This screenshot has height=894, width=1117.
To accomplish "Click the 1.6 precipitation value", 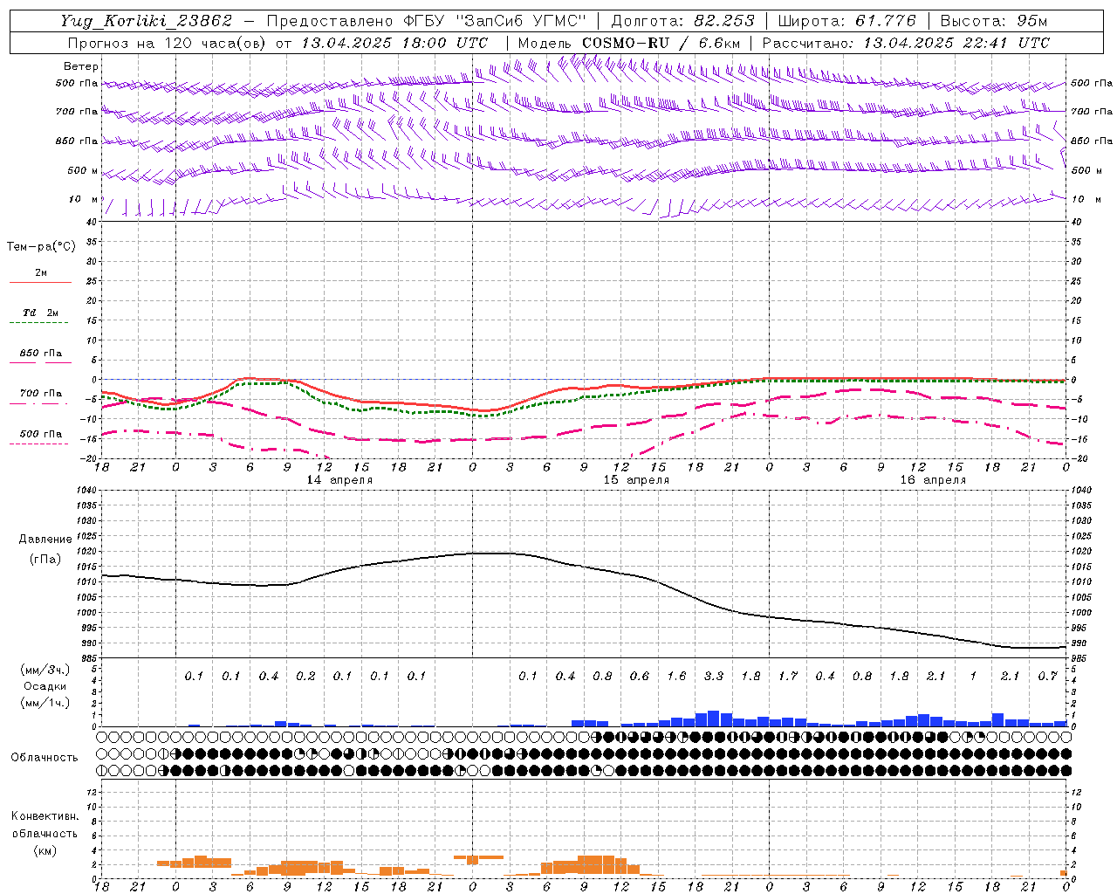I will coord(676,676).
